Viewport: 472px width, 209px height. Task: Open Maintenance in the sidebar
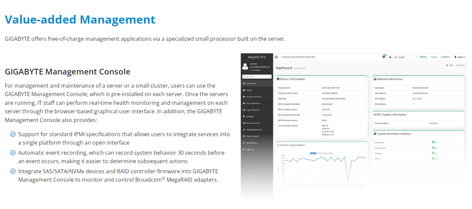(x=257, y=143)
